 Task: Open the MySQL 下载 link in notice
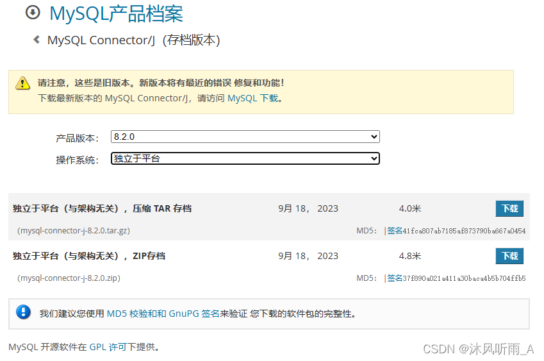252,98
